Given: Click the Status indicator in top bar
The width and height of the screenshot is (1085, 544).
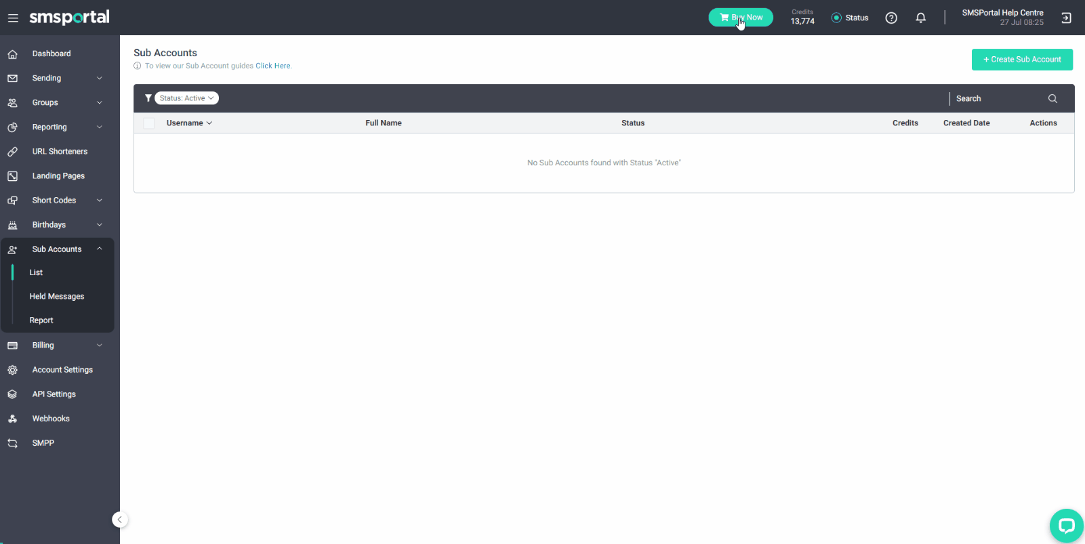Looking at the screenshot, I should [850, 18].
